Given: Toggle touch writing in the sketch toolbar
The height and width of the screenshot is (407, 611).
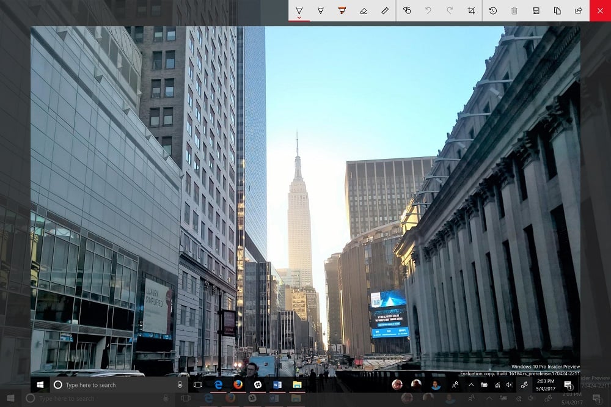Looking at the screenshot, I should click(x=407, y=11).
